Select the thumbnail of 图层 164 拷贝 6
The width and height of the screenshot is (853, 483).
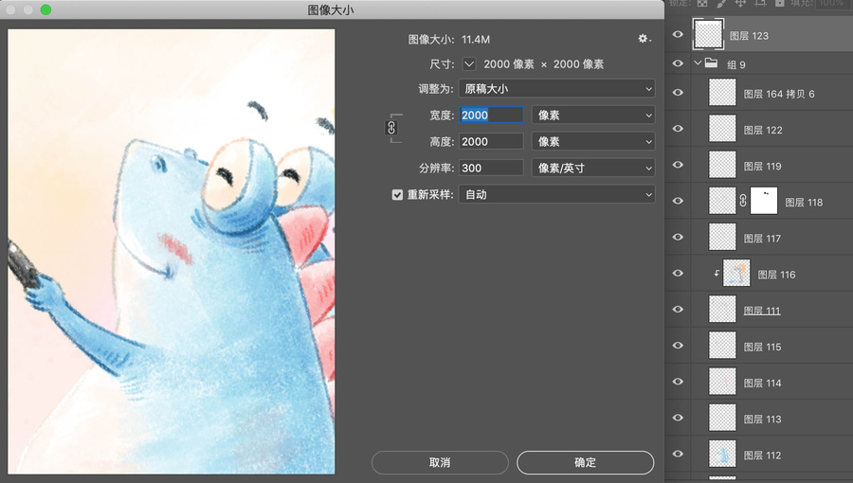722,93
